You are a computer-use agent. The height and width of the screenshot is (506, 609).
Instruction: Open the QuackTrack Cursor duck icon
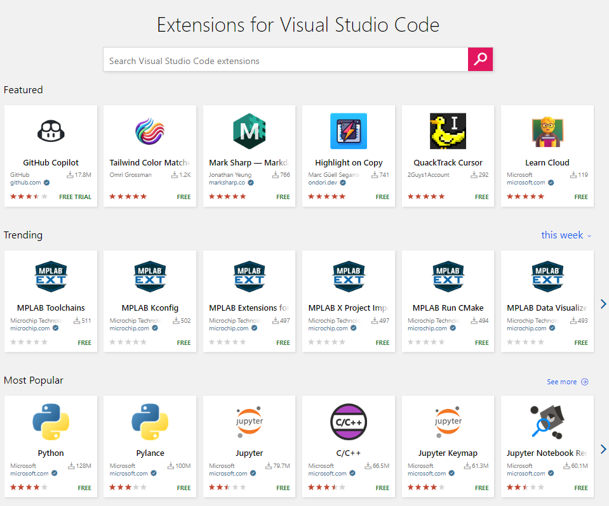448,131
